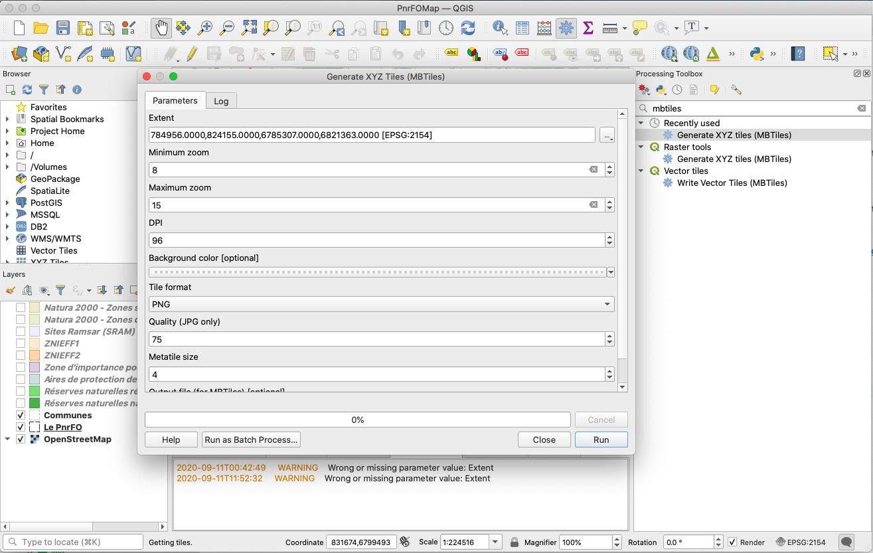Image resolution: width=873 pixels, height=553 pixels.
Task: Filter the Browser panel
Action: (44, 89)
